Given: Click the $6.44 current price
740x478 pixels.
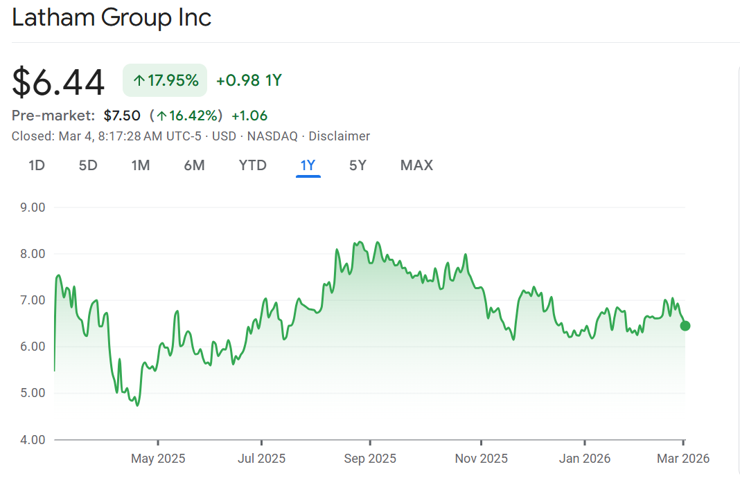Looking at the screenshot, I should [58, 82].
